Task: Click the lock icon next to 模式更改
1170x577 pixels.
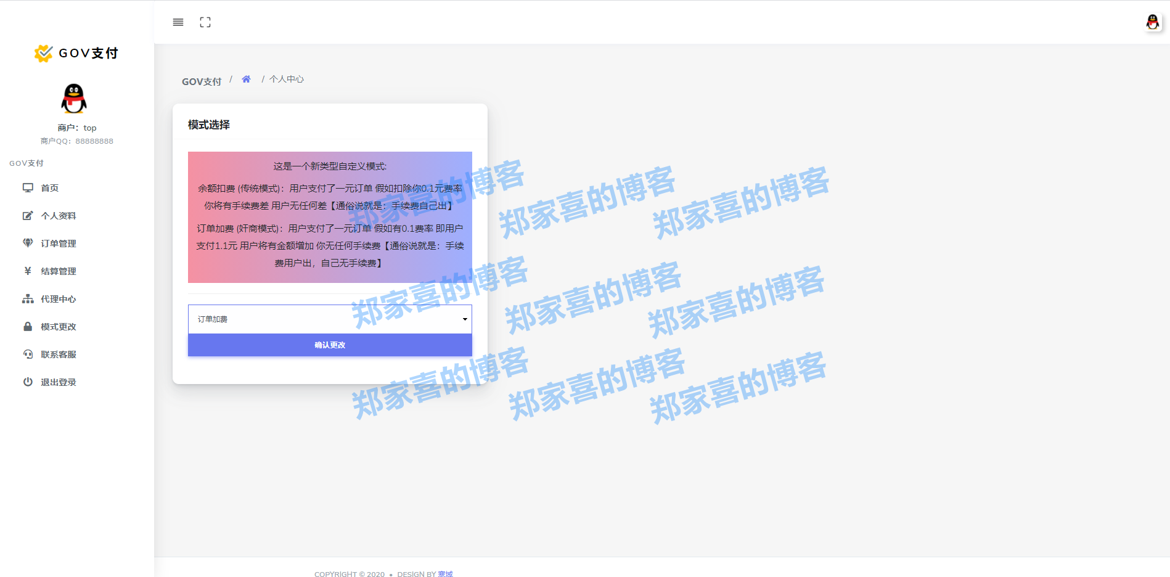Action: click(28, 326)
